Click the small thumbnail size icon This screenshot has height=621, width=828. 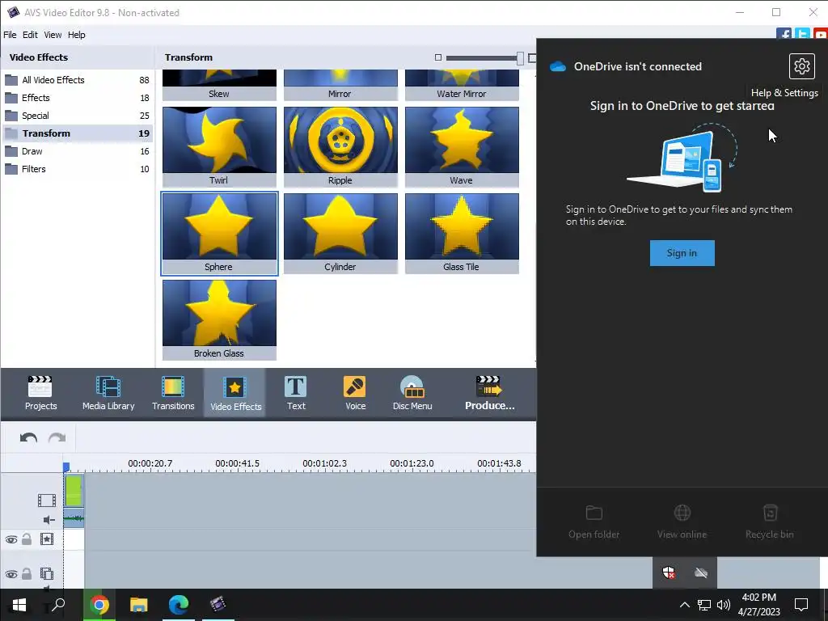click(437, 57)
